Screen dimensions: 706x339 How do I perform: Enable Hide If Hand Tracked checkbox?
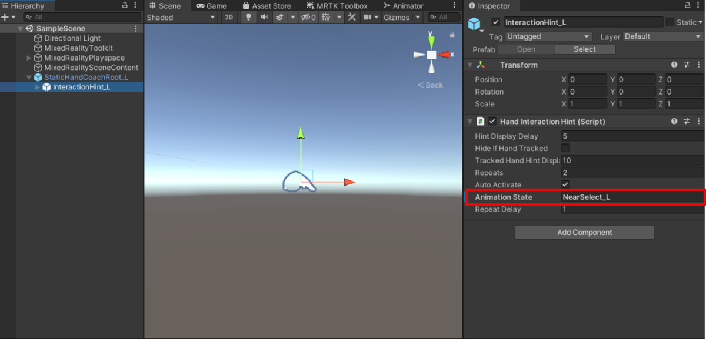click(565, 148)
